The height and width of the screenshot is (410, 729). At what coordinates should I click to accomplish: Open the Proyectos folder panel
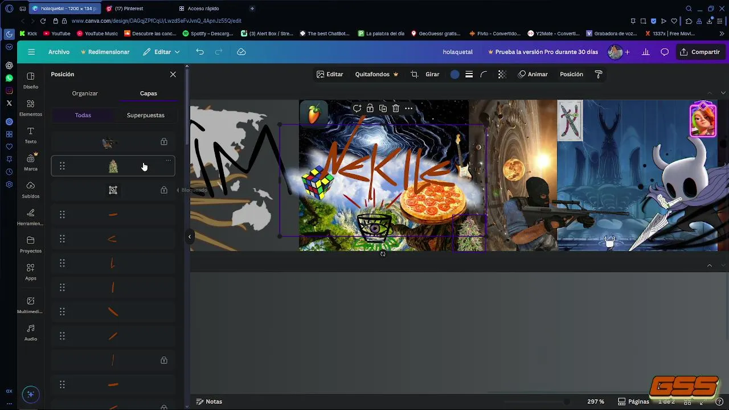(x=31, y=244)
